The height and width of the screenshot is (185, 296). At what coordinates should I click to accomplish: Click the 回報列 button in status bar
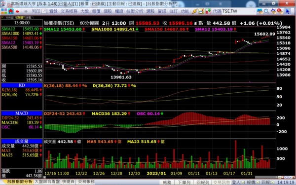coord(203,183)
